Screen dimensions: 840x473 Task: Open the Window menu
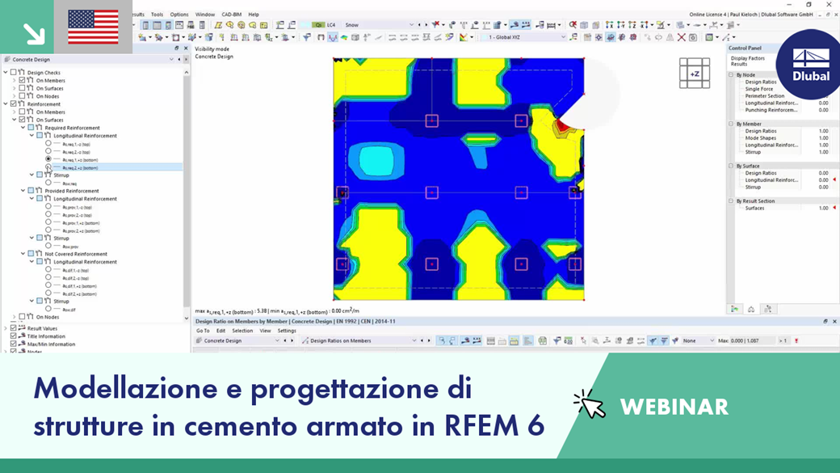point(204,15)
